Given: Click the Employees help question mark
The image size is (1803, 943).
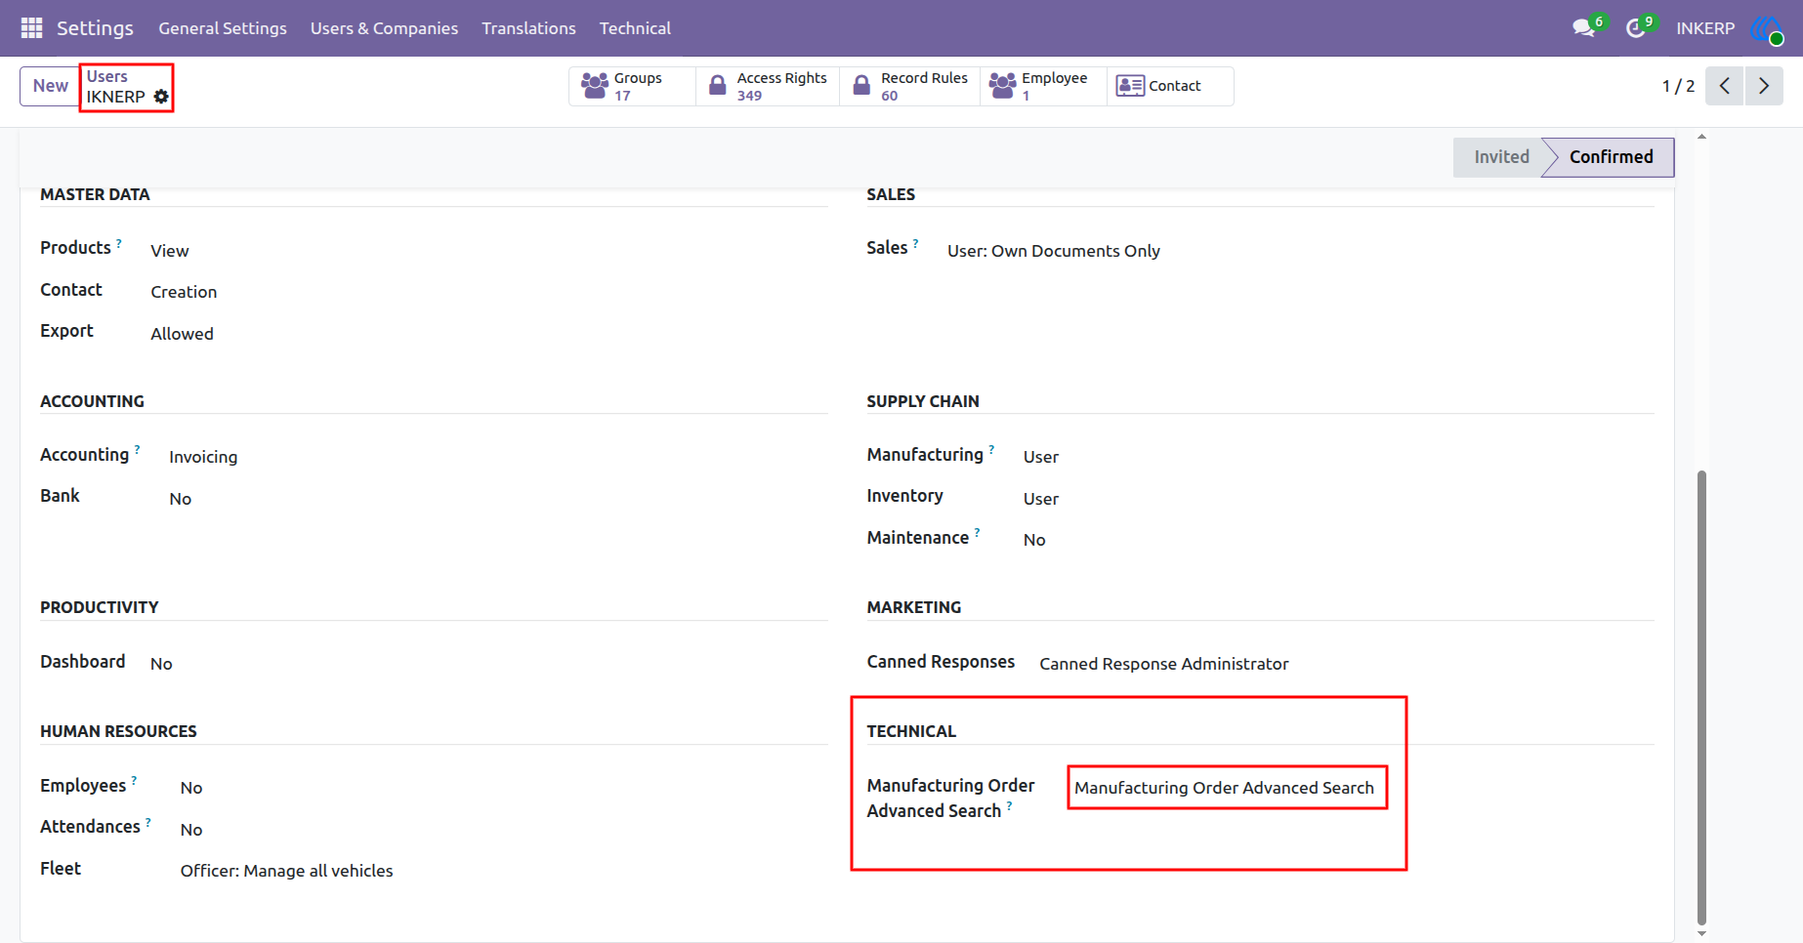Looking at the screenshot, I should click(134, 781).
